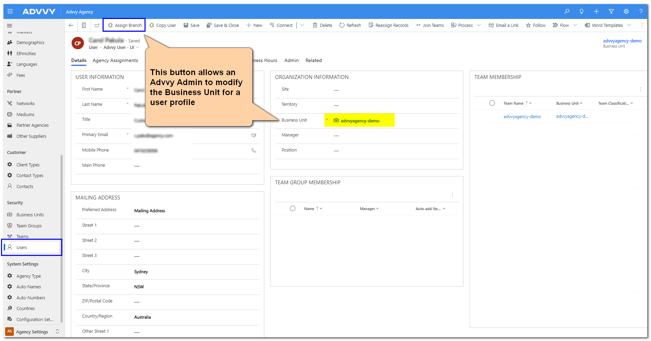Click the Refresh command
The image size is (651, 341).
(350, 25)
